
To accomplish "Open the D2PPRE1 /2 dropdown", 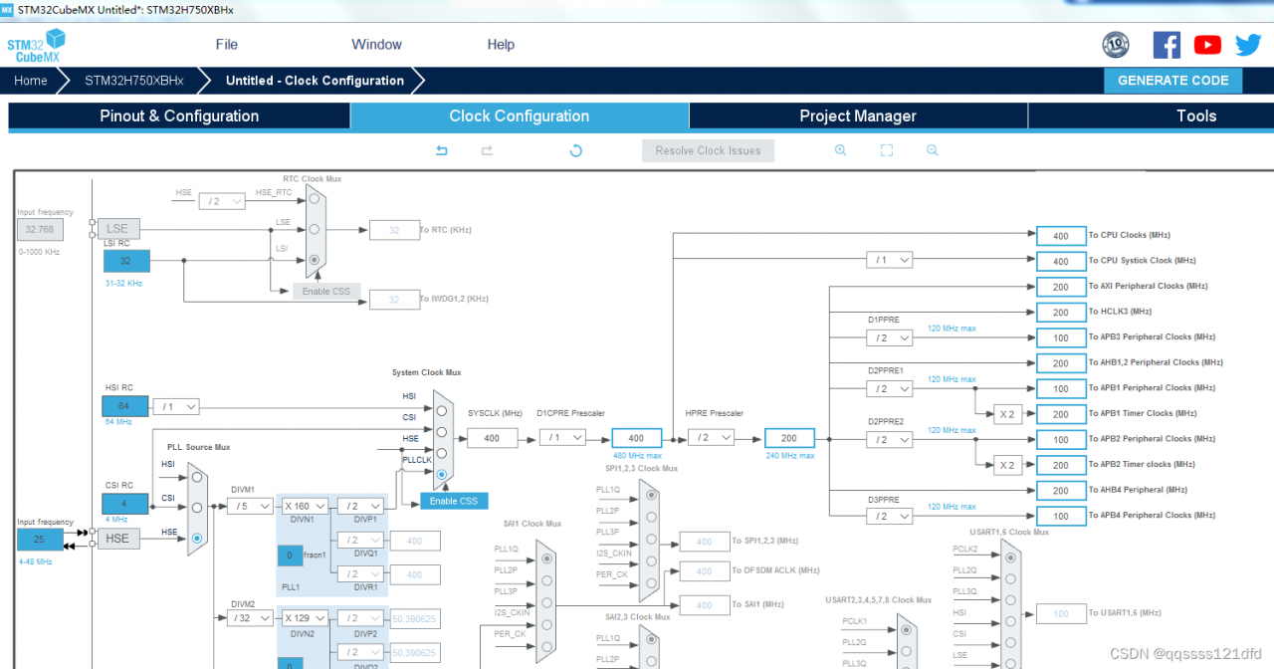I will click(889, 388).
